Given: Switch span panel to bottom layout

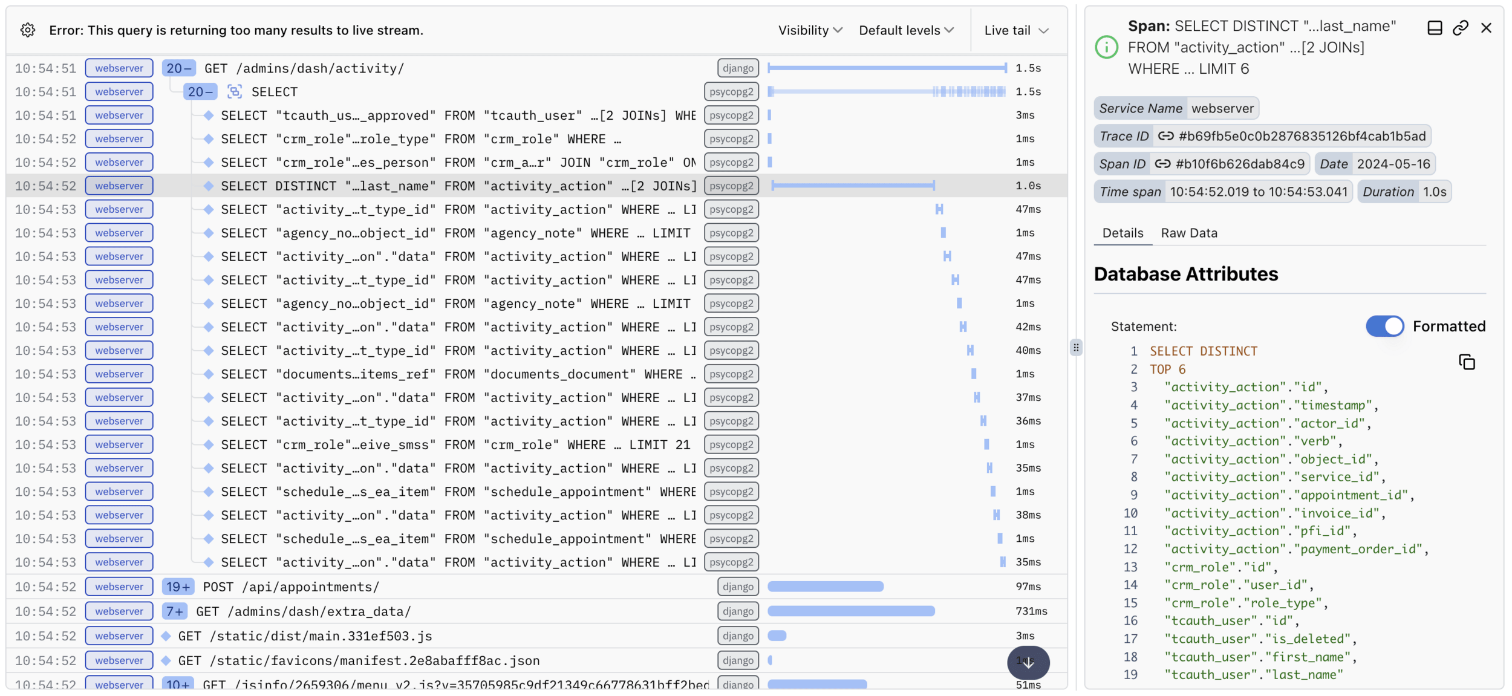Looking at the screenshot, I should 1435,28.
